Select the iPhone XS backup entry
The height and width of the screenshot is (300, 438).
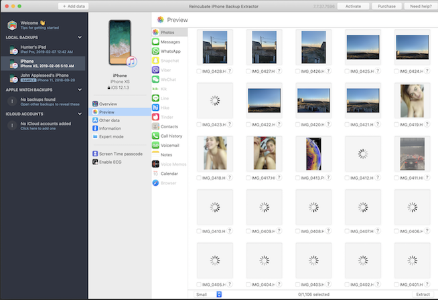click(44, 63)
